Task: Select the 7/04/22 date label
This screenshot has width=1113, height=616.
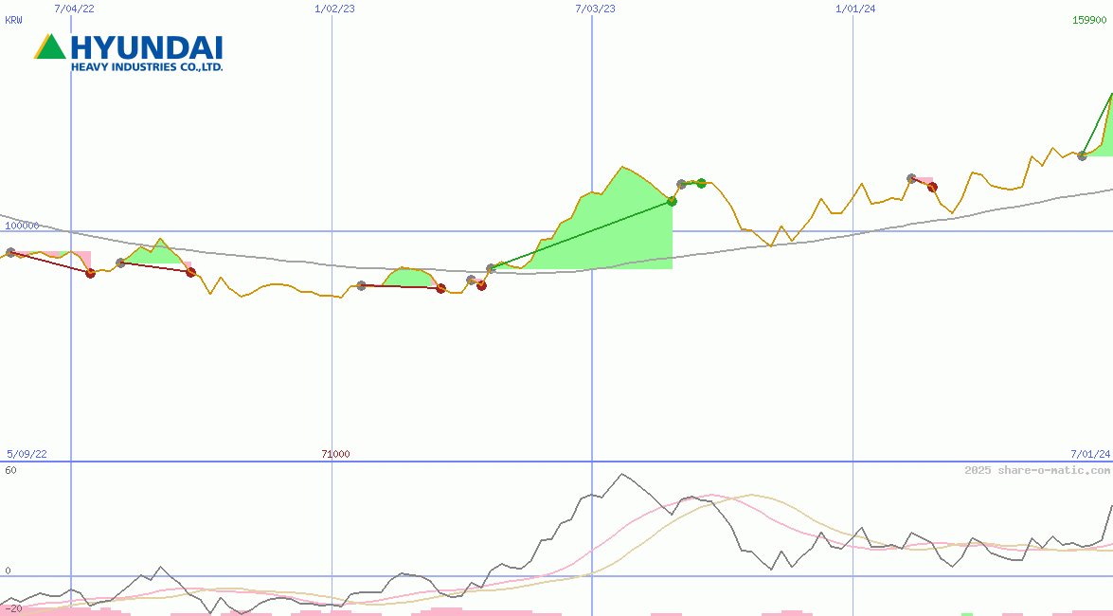Action: pyautogui.click(x=74, y=9)
